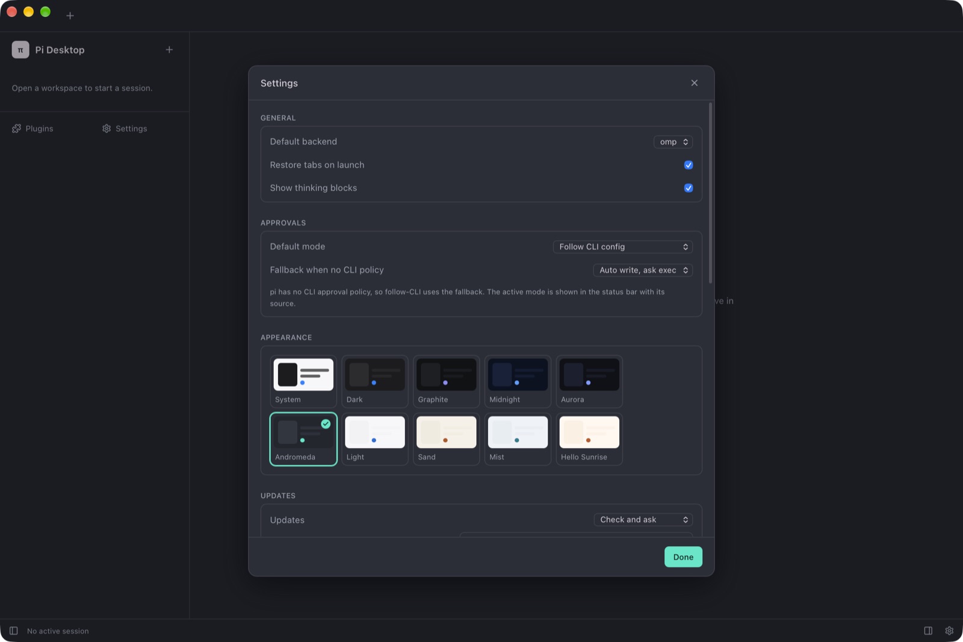Viewport: 963px width, 642px height.
Task: Click the Pi Desktop title text
Action: click(x=60, y=50)
